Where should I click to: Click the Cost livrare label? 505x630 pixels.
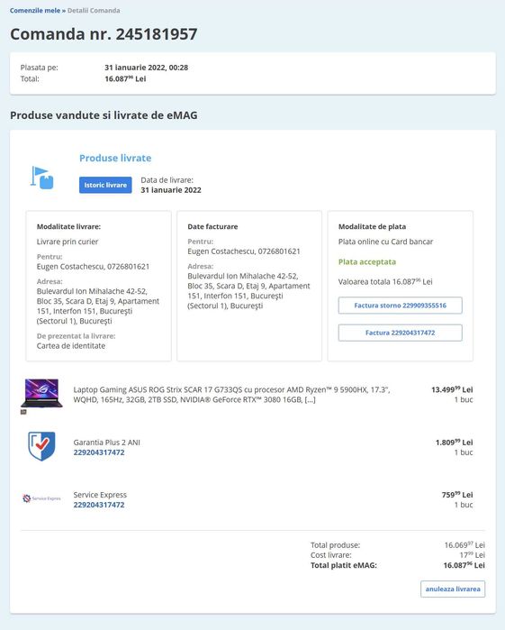(330, 555)
